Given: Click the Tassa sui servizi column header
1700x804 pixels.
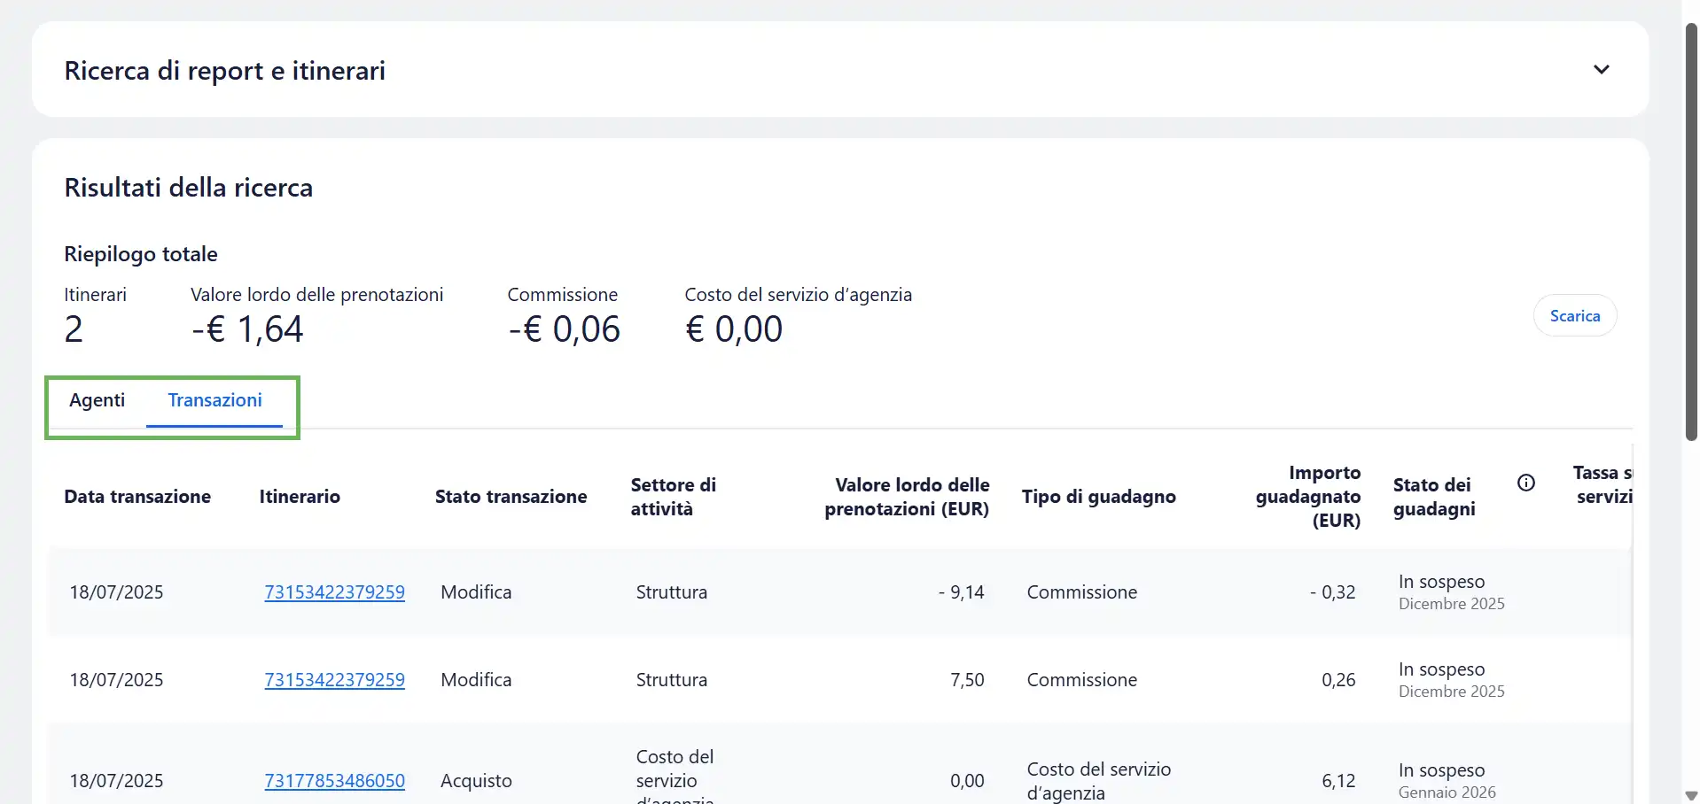Looking at the screenshot, I should (1602, 484).
